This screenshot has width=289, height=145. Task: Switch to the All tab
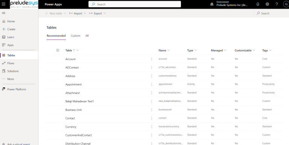(87, 36)
